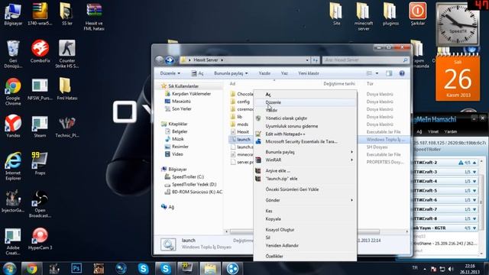Open first Skype taskbar icon
This screenshot has height=275, width=489.
(x=143, y=268)
